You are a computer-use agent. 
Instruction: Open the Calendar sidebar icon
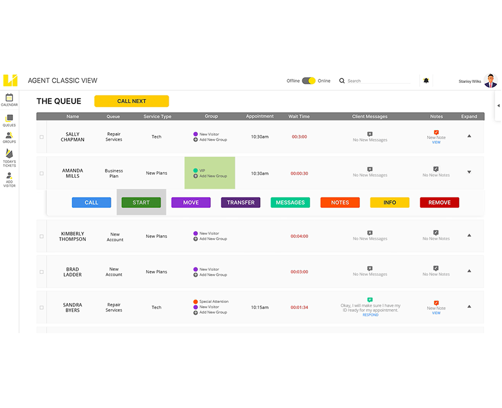click(9, 98)
